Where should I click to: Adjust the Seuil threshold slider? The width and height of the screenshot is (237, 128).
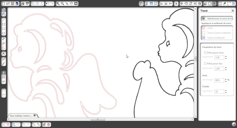(x=208, y=80)
